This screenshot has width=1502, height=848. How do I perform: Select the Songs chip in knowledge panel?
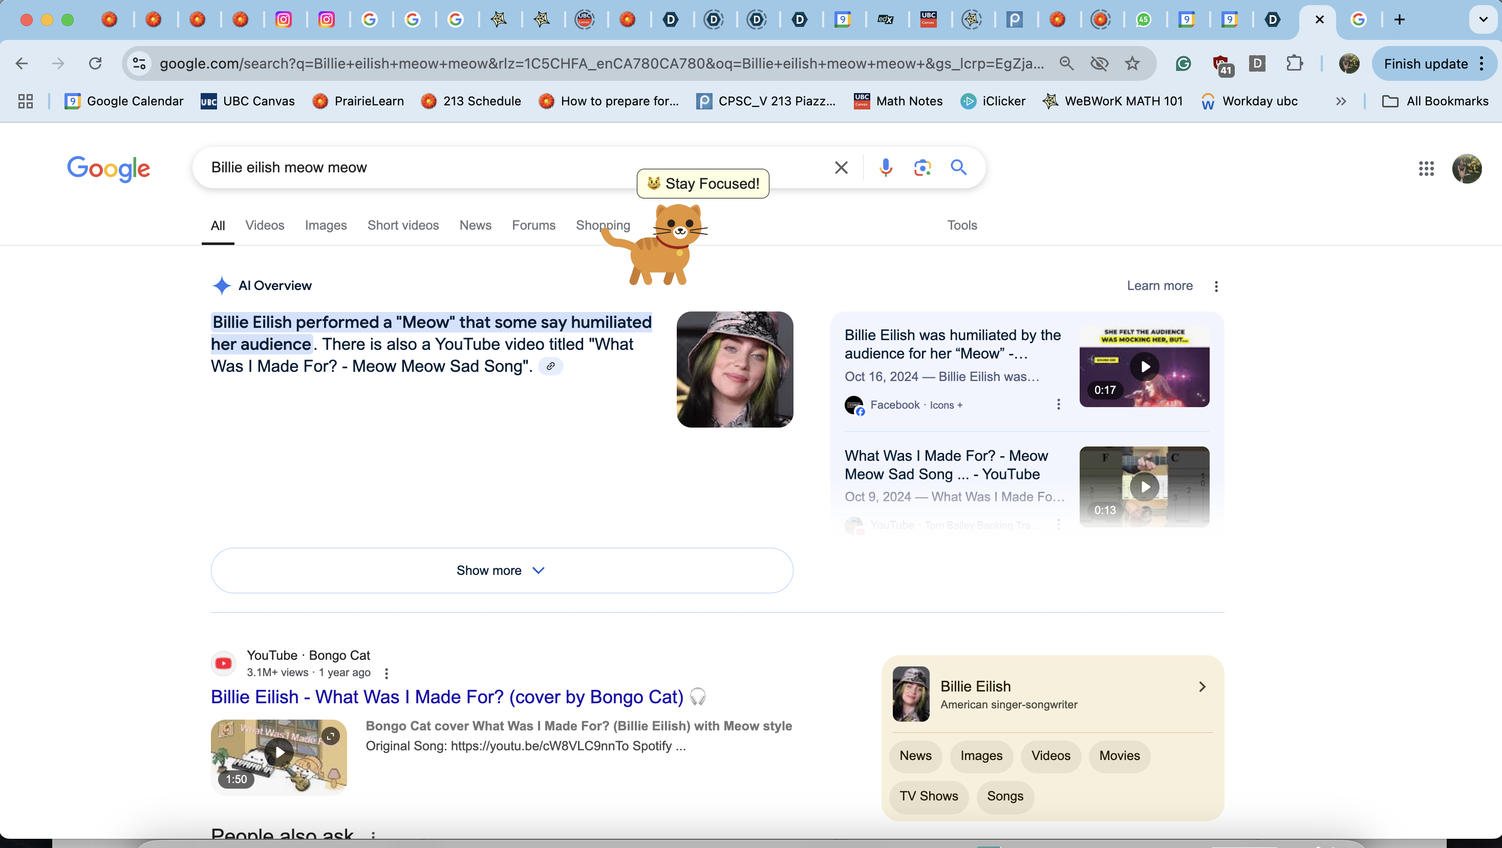coord(1004,796)
